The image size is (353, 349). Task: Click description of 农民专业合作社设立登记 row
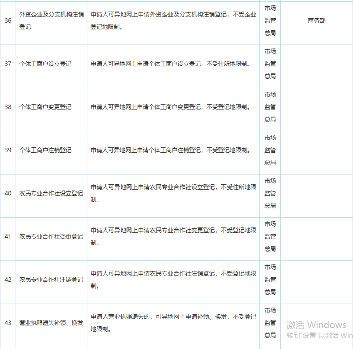(173, 193)
